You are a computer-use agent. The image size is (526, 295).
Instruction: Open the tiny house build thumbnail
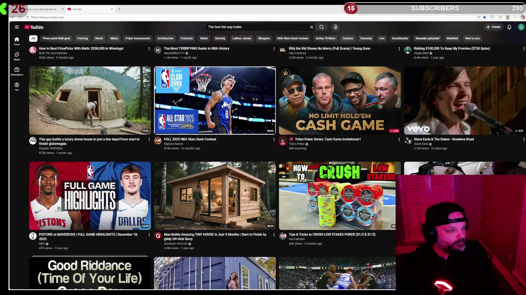click(x=215, y=196)
